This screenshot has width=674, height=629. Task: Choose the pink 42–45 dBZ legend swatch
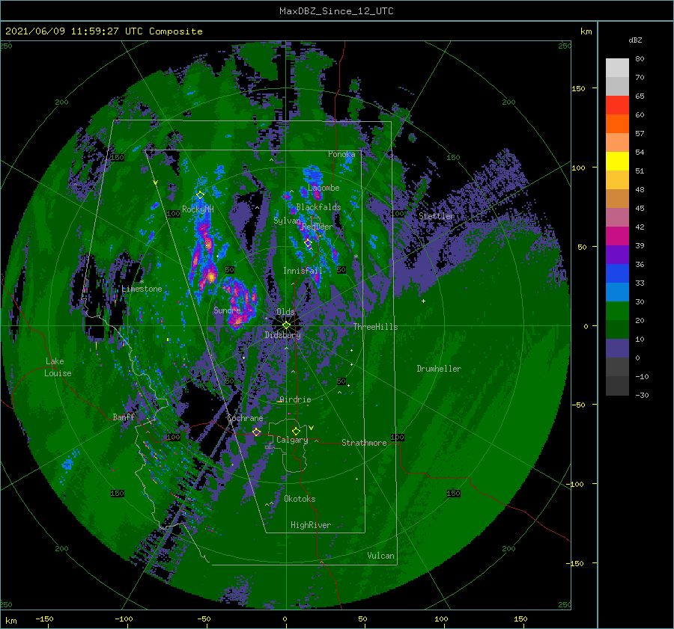pyautogui.click(x=617, y=217)
